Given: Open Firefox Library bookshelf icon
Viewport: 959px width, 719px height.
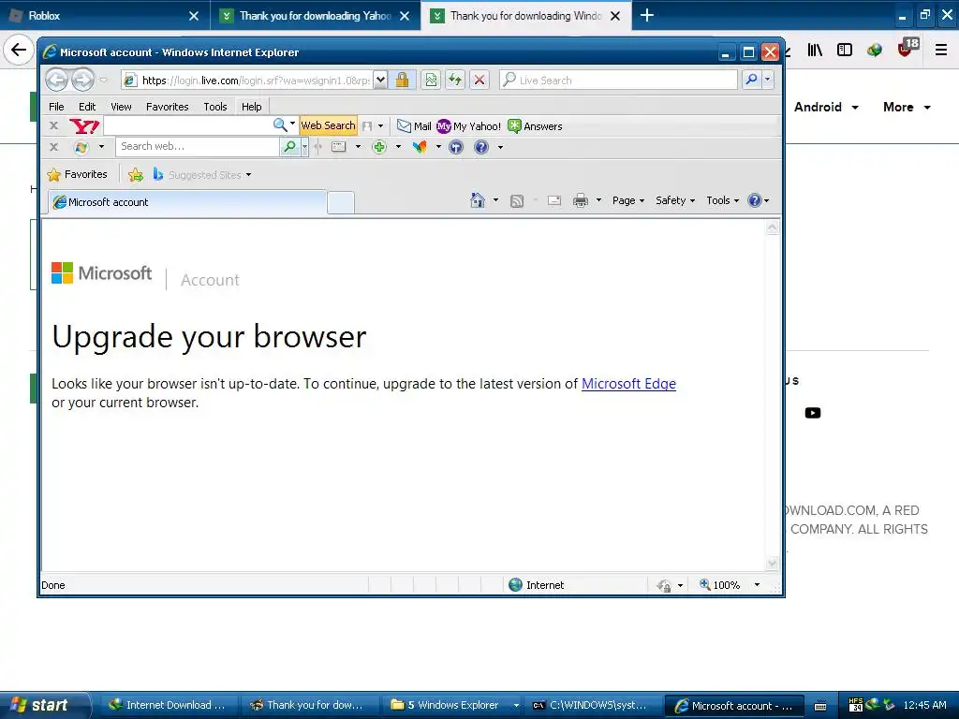Looking at the screenshot, I should pyautogui.click(x=815, y=50).
